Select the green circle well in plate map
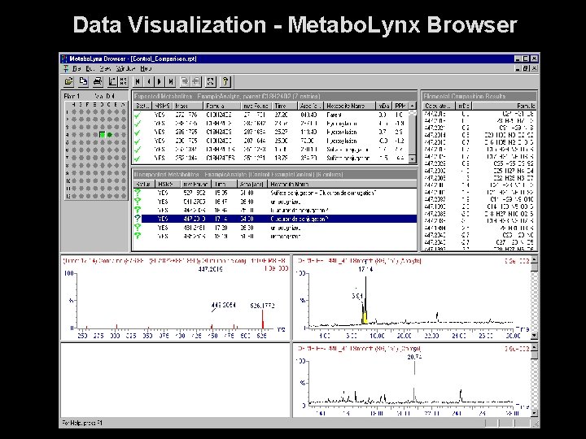 pos(110,135)
